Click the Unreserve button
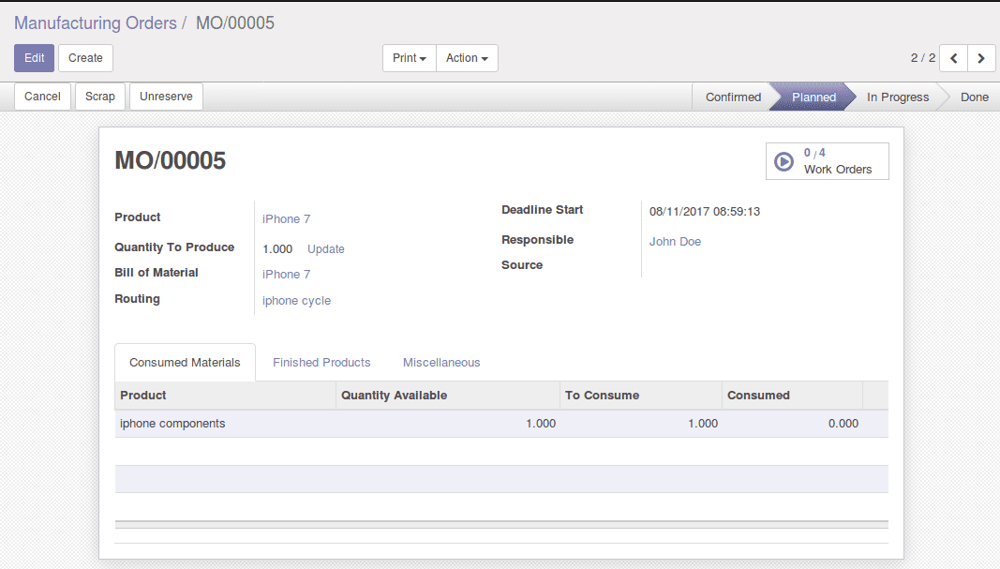Image resolution: width=1000 pixels, height=569 pixels. point(166,97)
